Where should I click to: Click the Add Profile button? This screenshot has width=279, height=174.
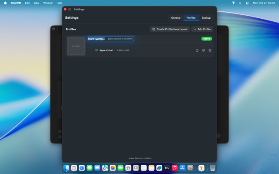(202, 29)
